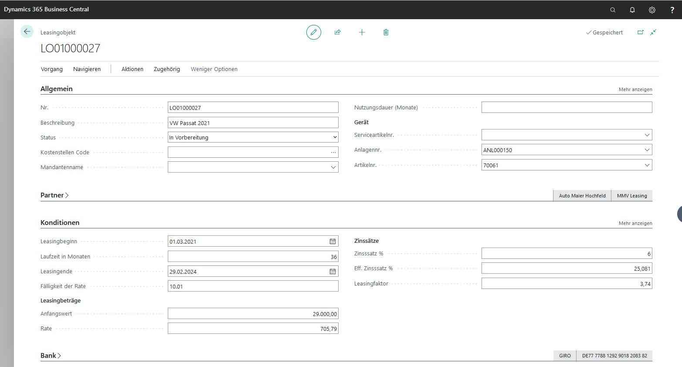This screenshot has height=367, width=682.
Task: Open the Vorgang menu
Action: [52, 69]
